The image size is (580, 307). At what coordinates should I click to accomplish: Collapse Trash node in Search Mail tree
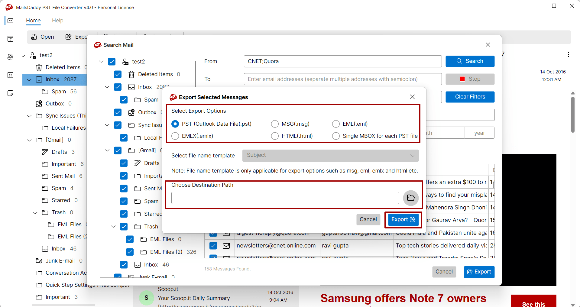113,227
